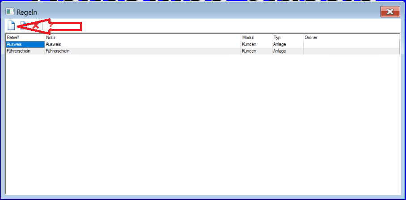This screenshot has width=406, height=200.
Task: Delete the selected rule with the red X
Action: (36, 25)
